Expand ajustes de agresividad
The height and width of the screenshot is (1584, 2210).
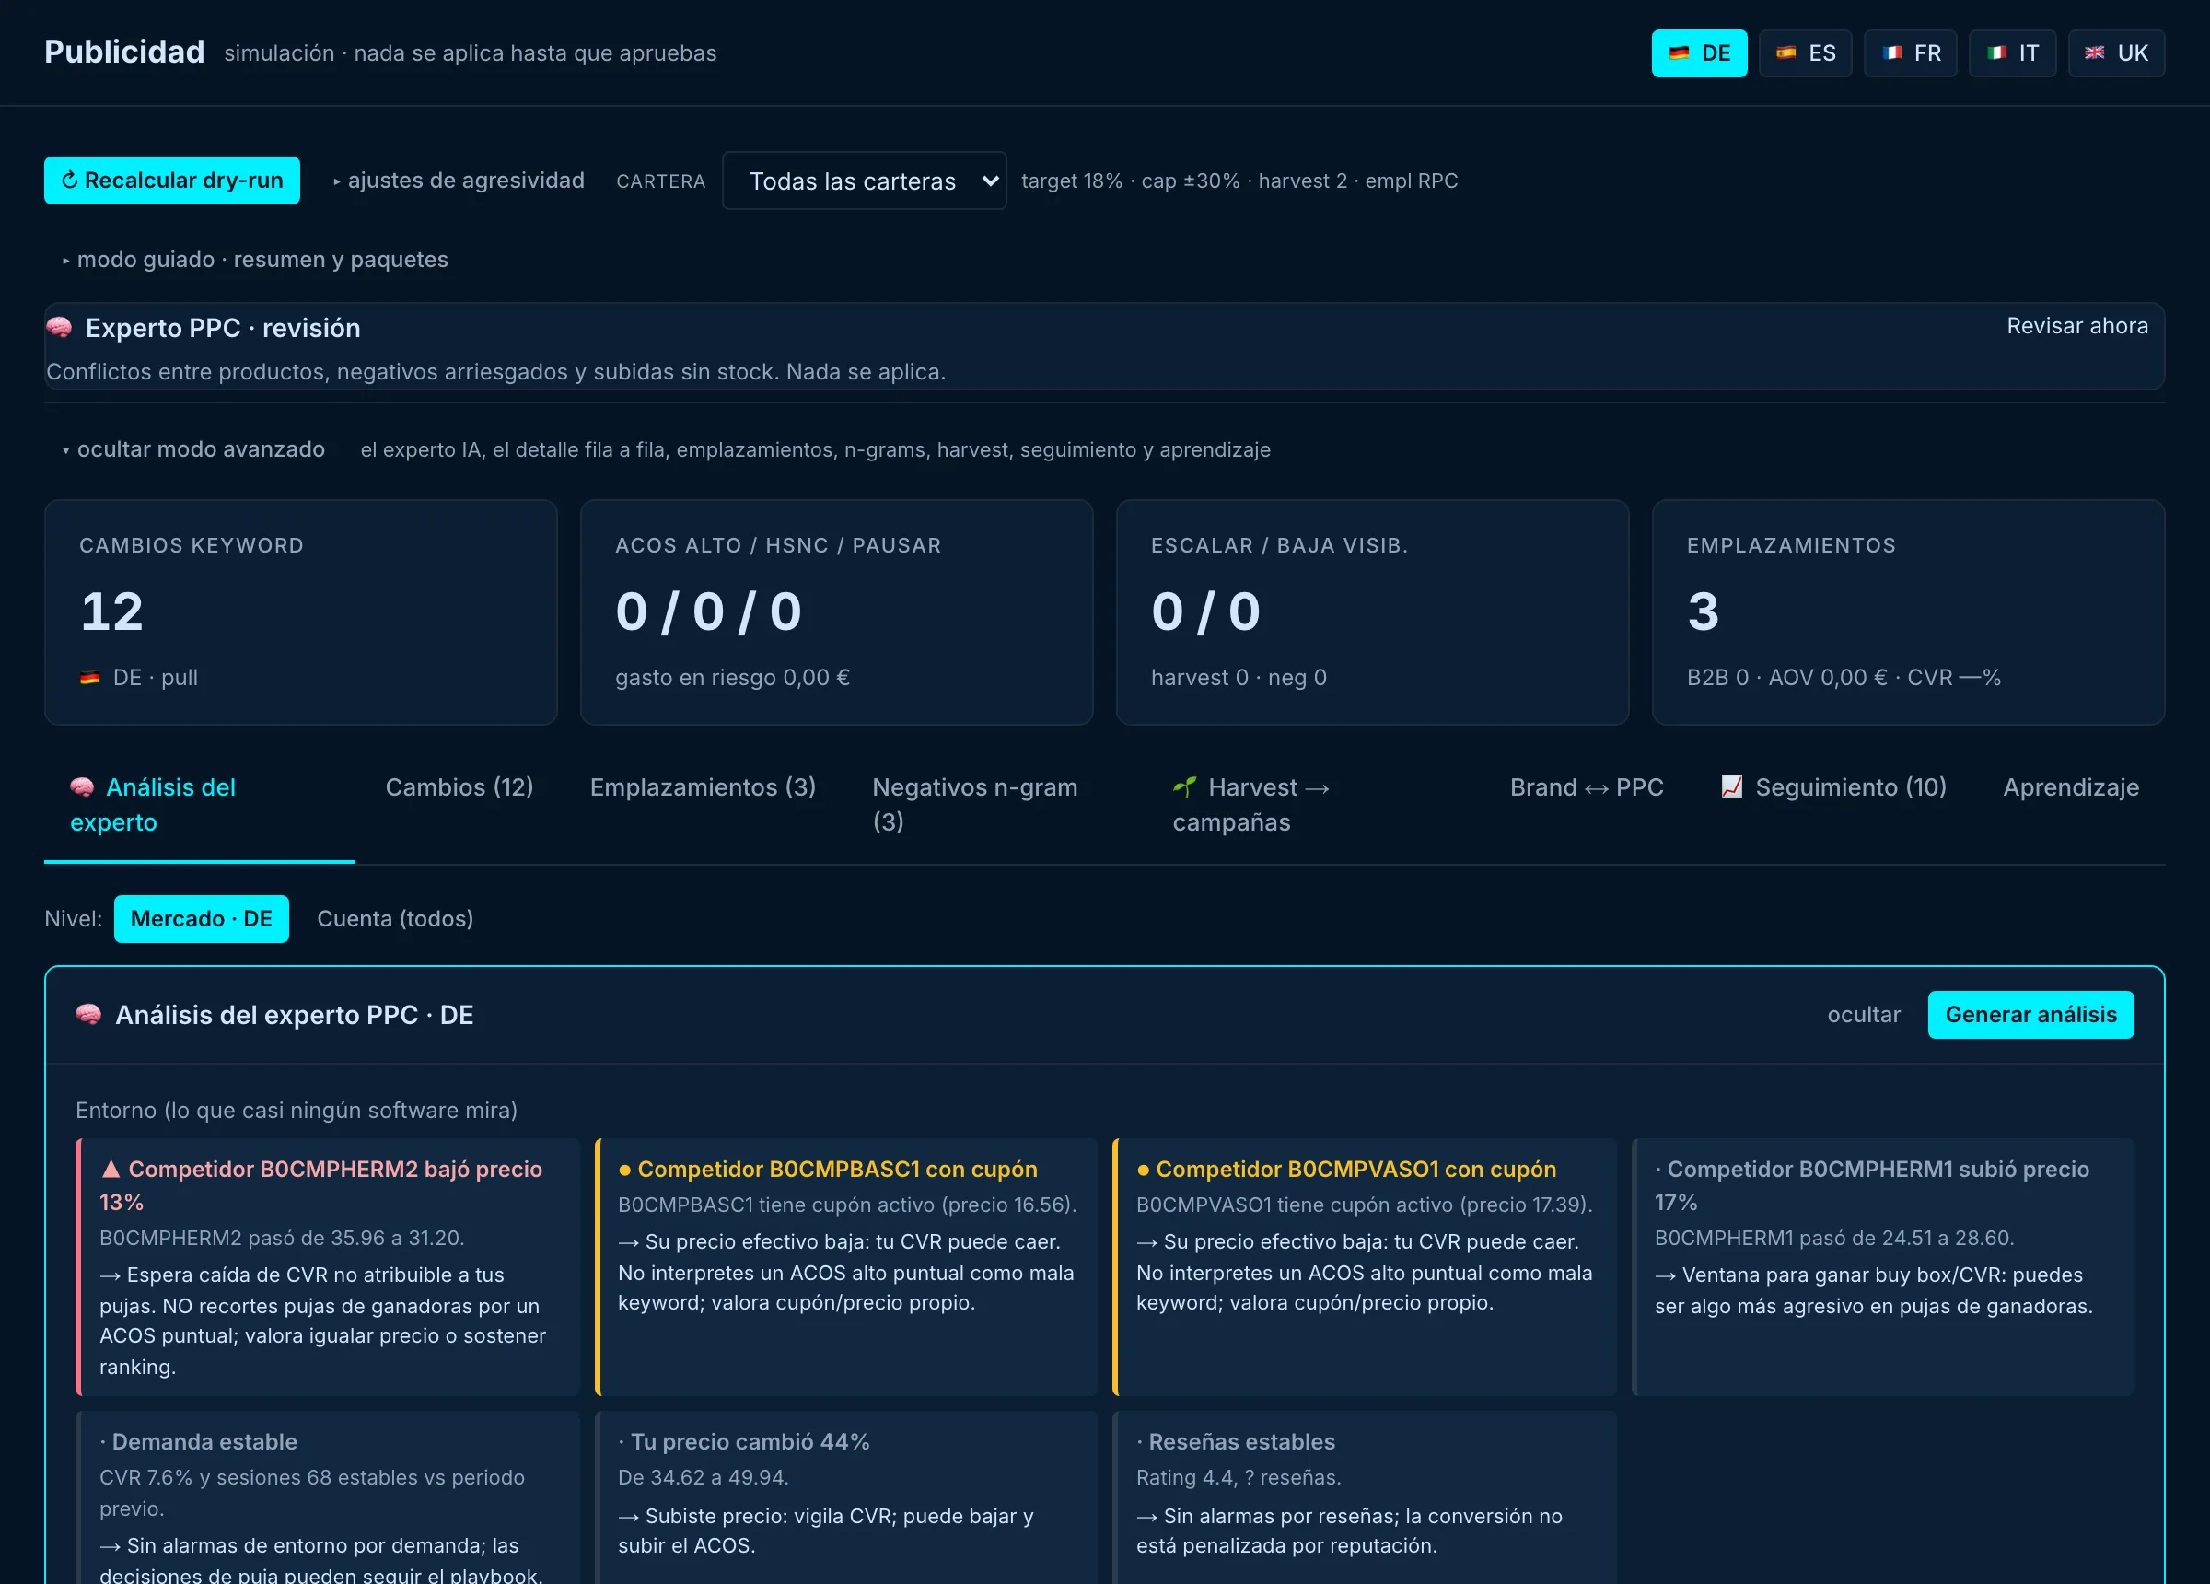click(458, 181)
